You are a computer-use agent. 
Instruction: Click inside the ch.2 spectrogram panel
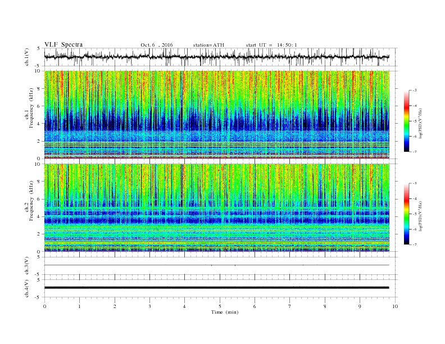(216, 207)
